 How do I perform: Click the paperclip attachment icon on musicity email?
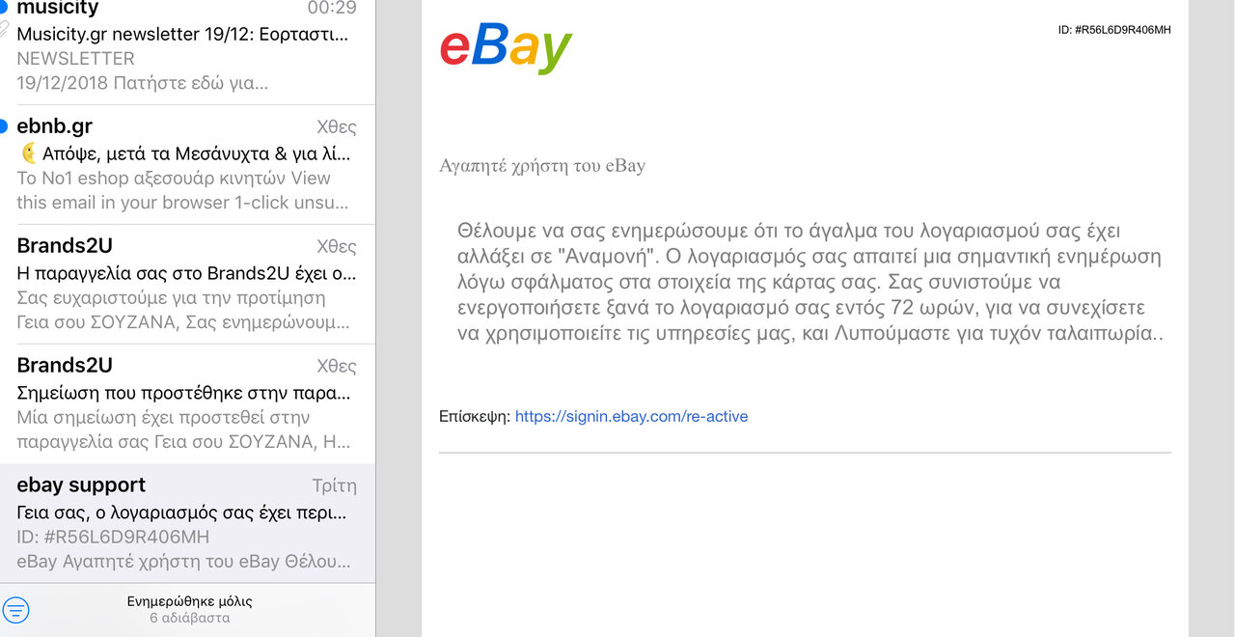[x=5, y=31]
